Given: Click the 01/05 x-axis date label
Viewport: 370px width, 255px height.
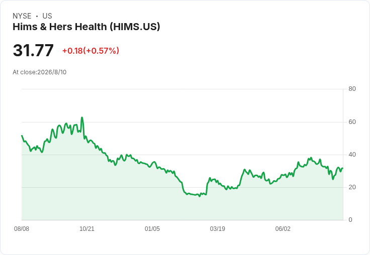Looking at the screenshot, I should 152,228.
